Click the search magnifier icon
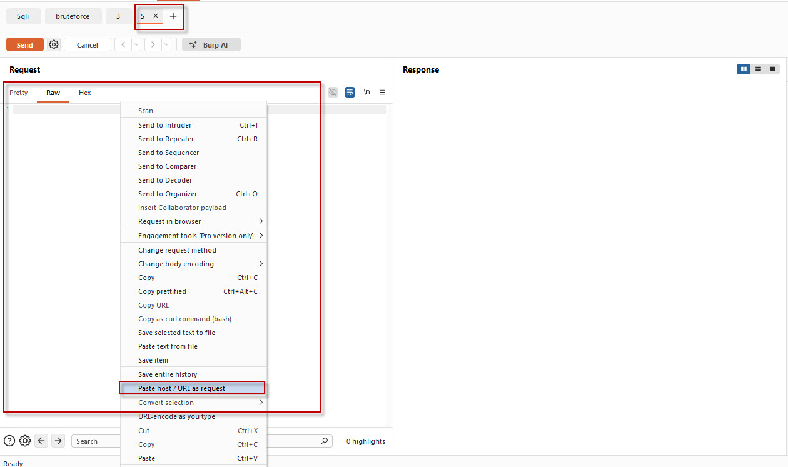The width and height of the screenshot is (788, 467). pyautogui.click(x=324, y=441)
